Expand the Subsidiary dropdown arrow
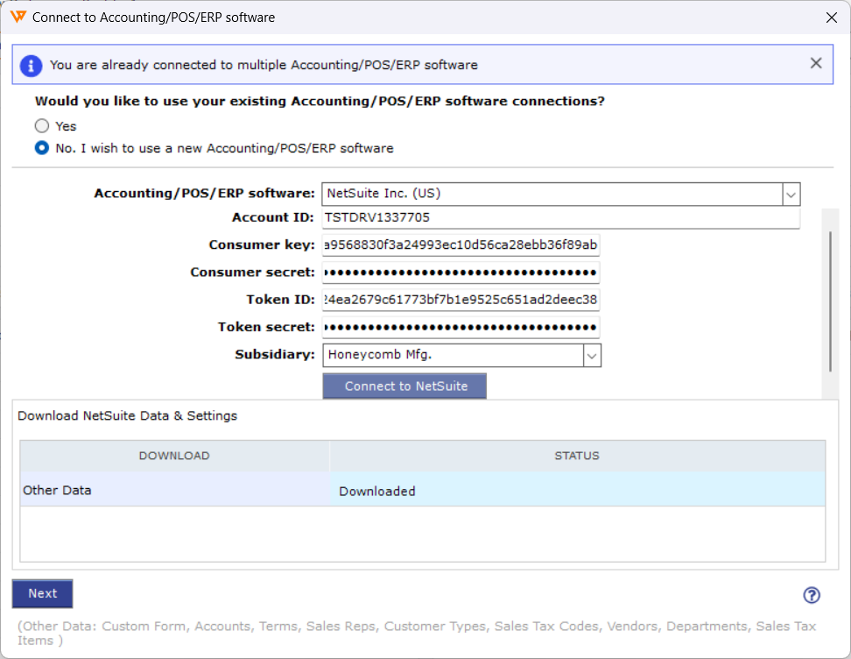 pos(592,356)
